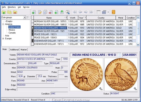
Task: Jump to the last record arrow
Action: [91, 12]
